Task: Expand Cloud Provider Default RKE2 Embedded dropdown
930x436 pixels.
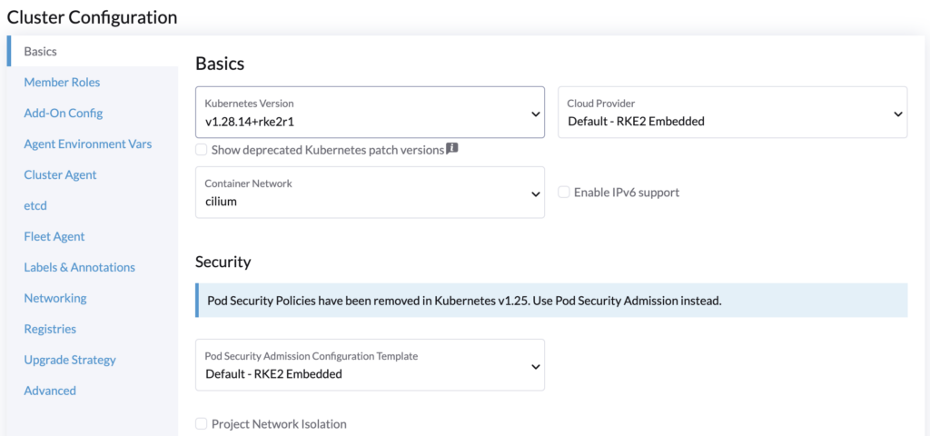Action: pyautogui.click(x=733, y=113)
